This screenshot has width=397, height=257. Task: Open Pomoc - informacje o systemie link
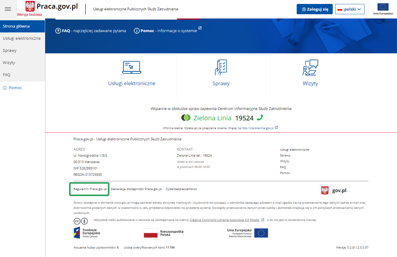point(165,31)
